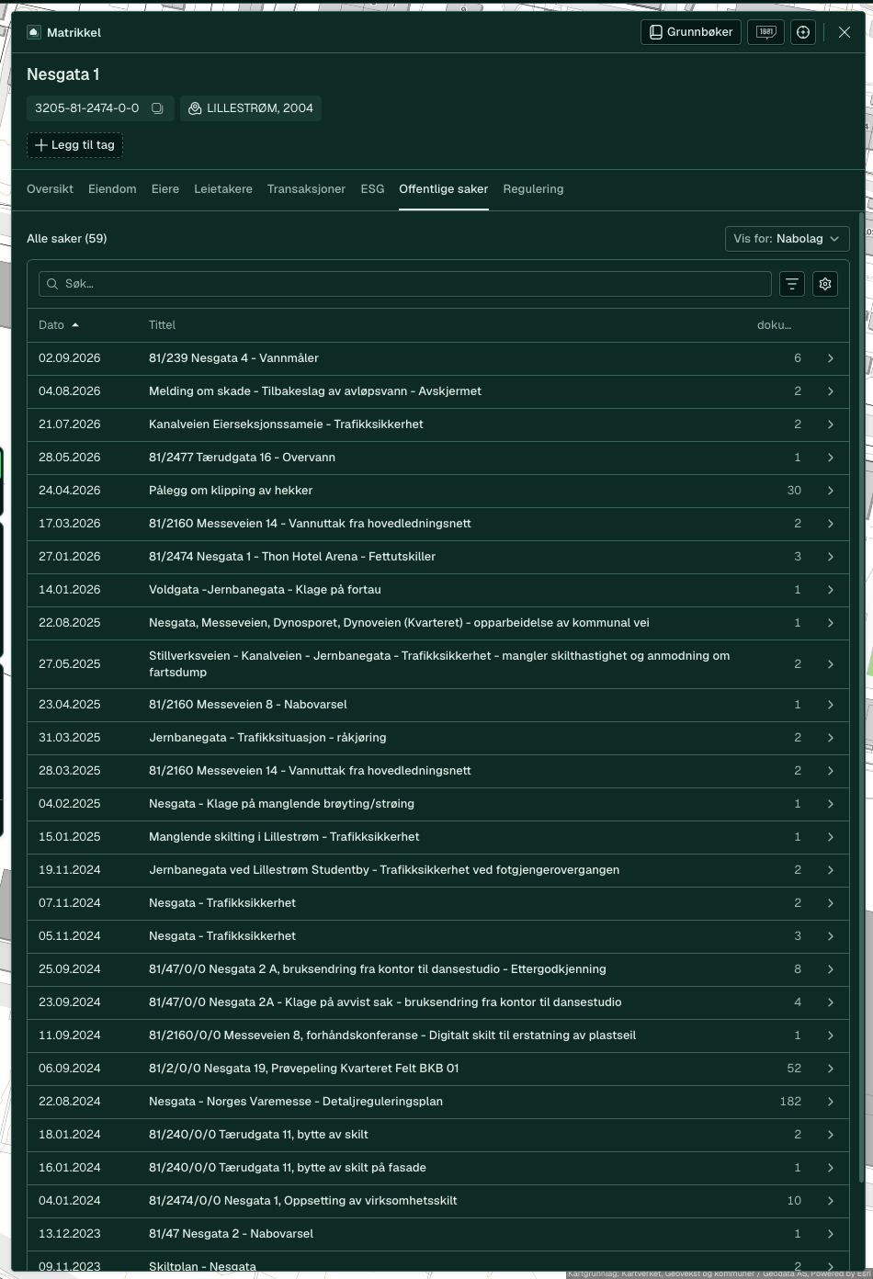Open chevron for Oppsetting av virksomhetsskilt row

830,1201
